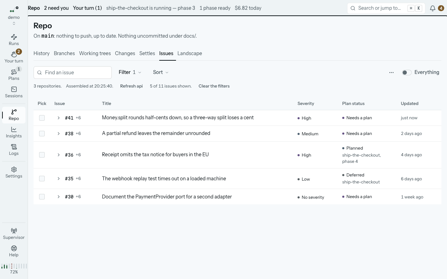This screenshot has width=447, height=279.
Task: Open Your turn hand icon
Action: click(14, 54)
